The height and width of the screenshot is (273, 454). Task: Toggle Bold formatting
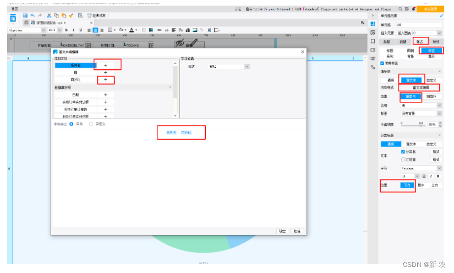(66, 30)
